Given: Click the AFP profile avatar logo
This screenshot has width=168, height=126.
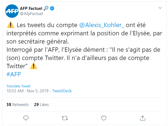Looking at the screenshot, I should point(12,11).
